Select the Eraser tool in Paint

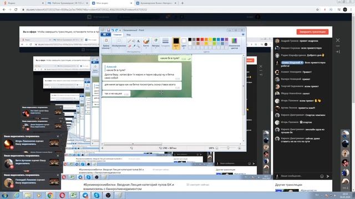[x=129, y=46]
